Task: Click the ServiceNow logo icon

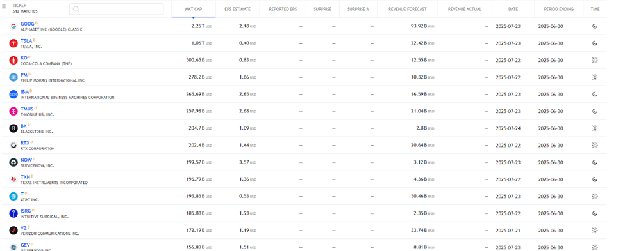Action: (13, 162)
